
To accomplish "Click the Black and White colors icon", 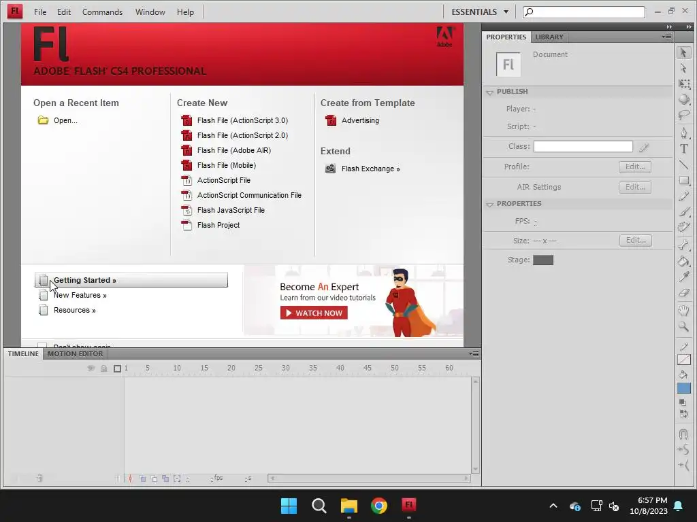I will pyautogui.click(x=683, y=402).
